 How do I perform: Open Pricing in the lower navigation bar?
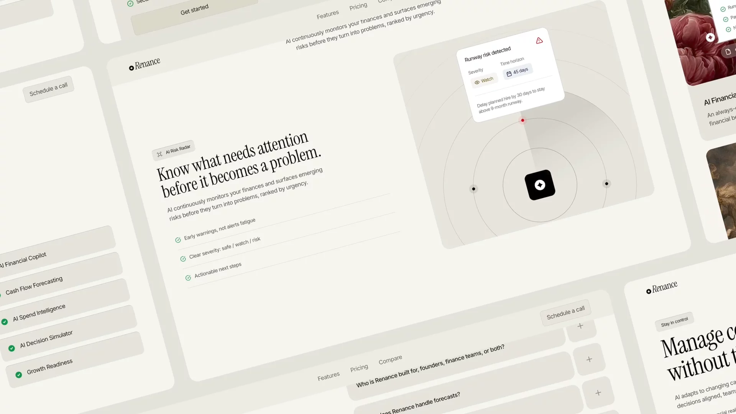pyautogui.click(x=359, y=368)
